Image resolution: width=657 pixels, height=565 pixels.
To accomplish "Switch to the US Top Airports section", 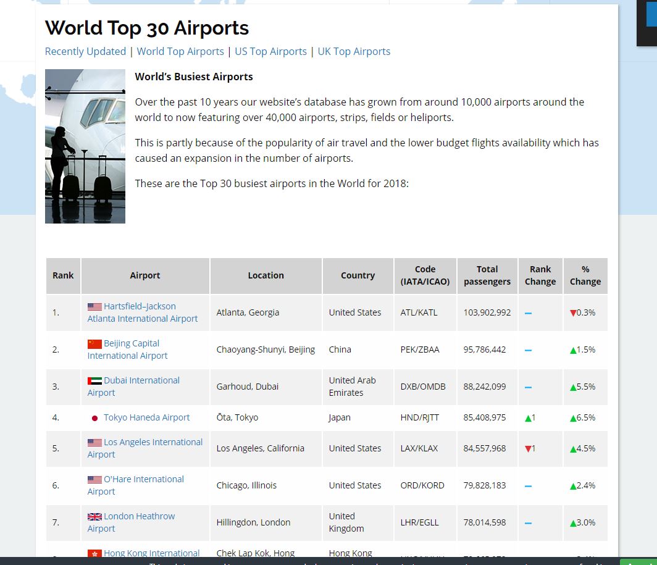I will pyautogui.click(x=270, y=51).
